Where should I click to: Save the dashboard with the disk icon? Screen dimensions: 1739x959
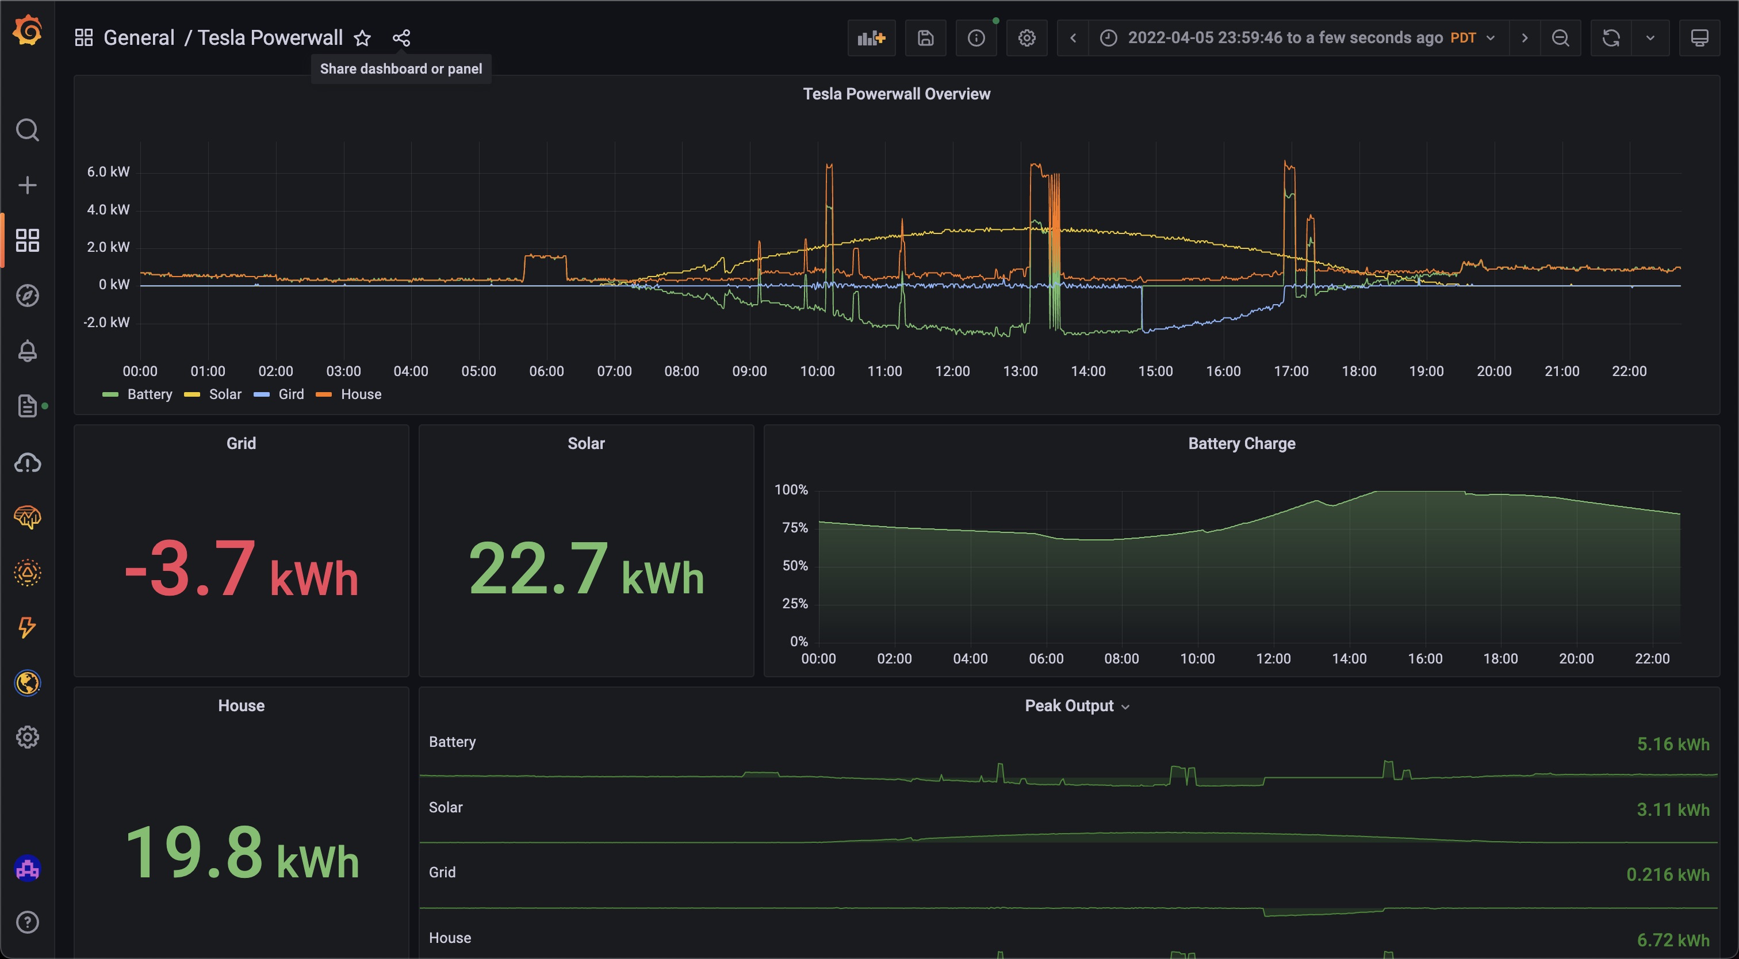[x=925, y=38]
